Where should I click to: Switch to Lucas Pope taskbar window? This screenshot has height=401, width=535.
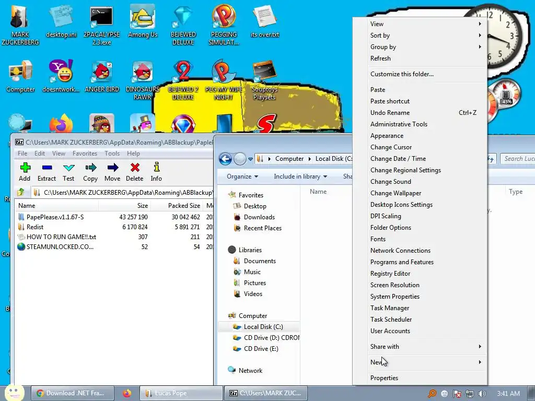[x=181, y=393]
